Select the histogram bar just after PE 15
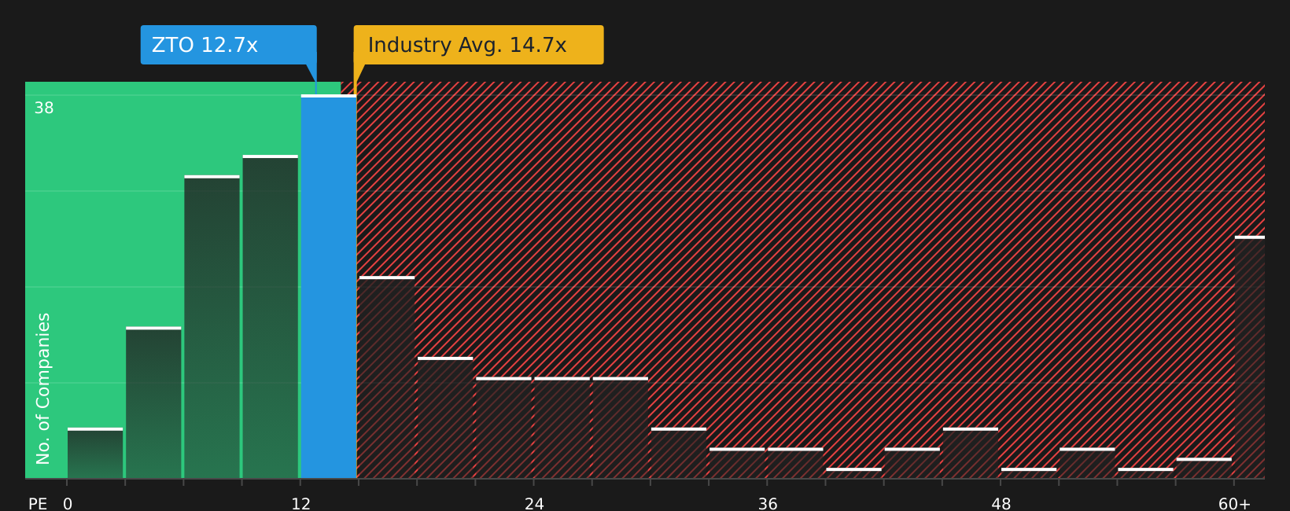The image size is (1290, 511). coord(387,377)
